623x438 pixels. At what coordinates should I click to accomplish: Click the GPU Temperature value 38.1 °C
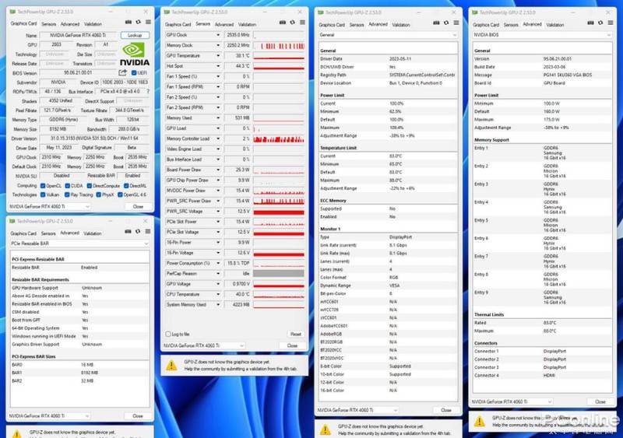238,55
